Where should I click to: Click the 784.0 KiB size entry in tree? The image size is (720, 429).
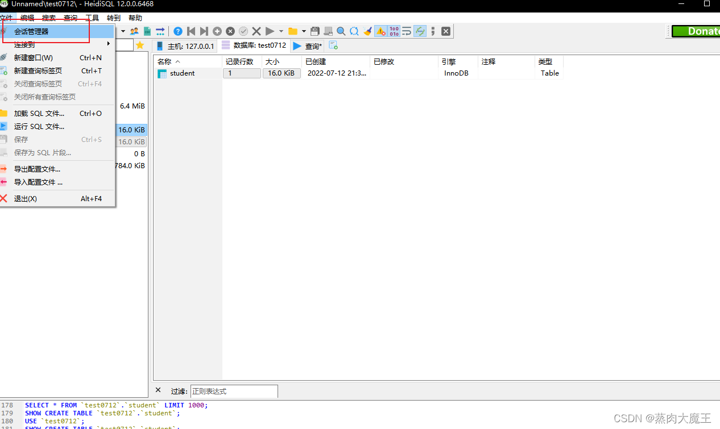point(130,165)
